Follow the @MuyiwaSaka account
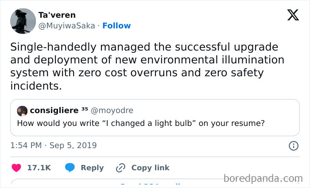Viewport: 310px width, 188px height. click(x=116, y=26)
